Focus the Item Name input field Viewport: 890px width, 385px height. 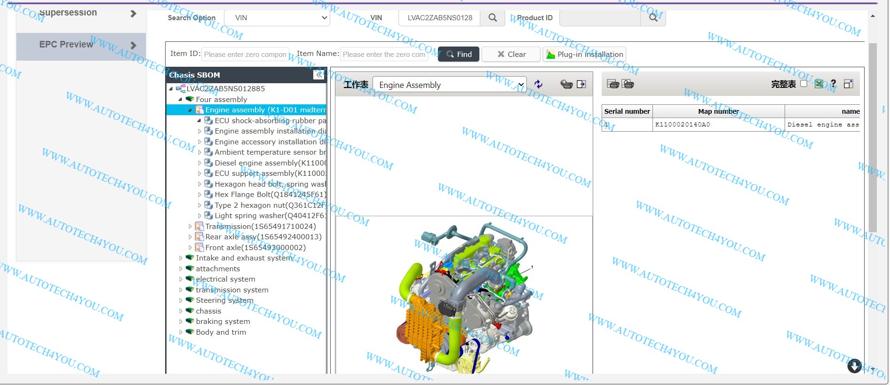(x=384, y=55)
